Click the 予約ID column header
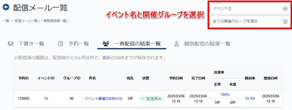Image resolution: width=292 pixels, height=110 pixels. pyautogui.click(x=23, y=78)
